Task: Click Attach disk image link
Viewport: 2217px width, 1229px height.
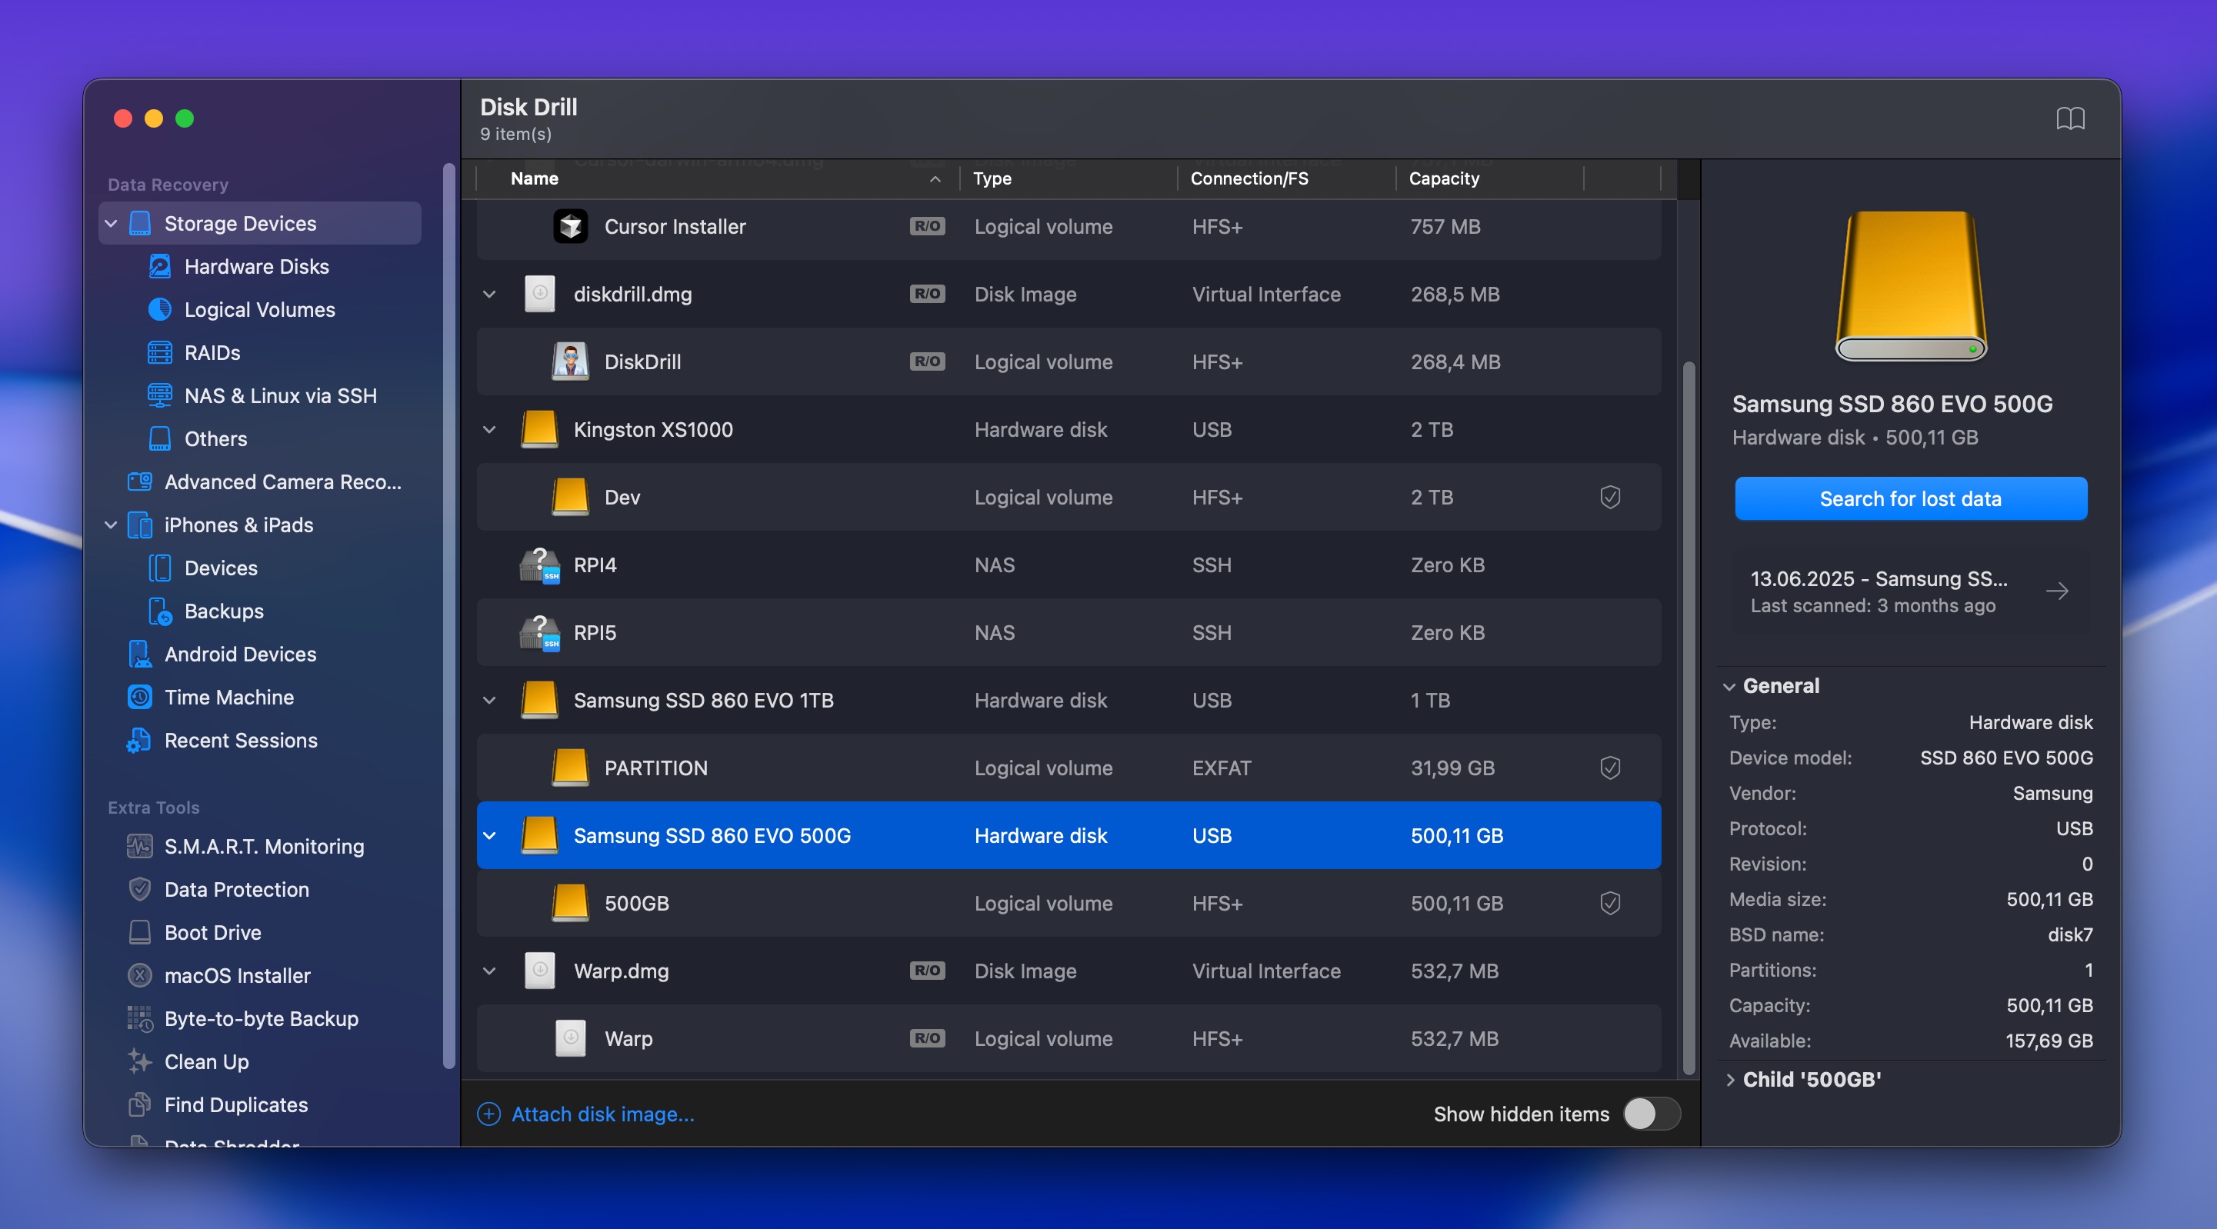Action: (602, 1114)
